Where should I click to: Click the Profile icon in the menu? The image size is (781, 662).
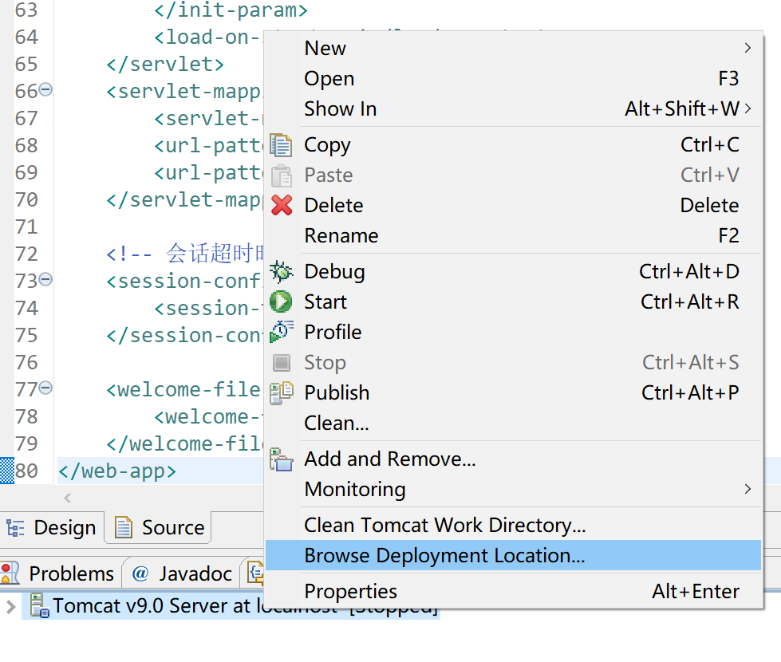(281, 332)
